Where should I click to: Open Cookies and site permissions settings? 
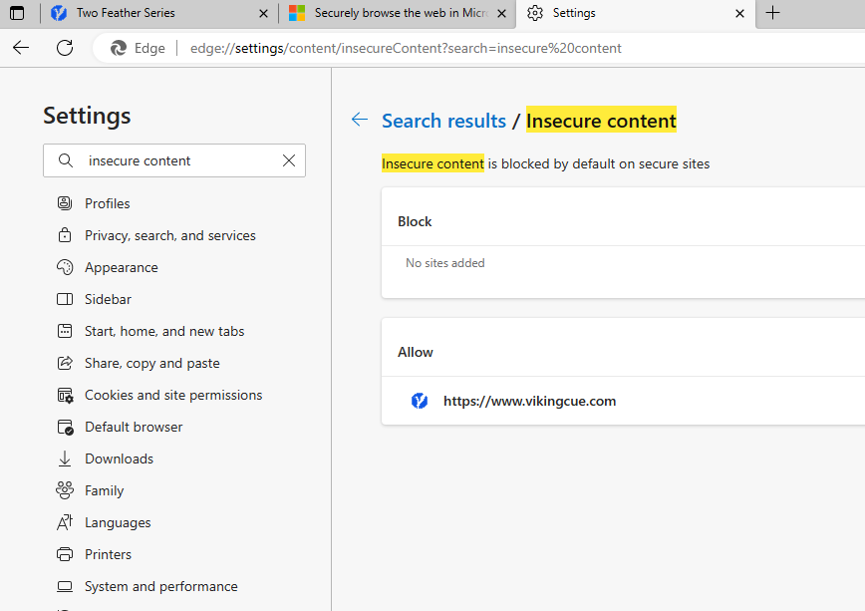point(172,395)
